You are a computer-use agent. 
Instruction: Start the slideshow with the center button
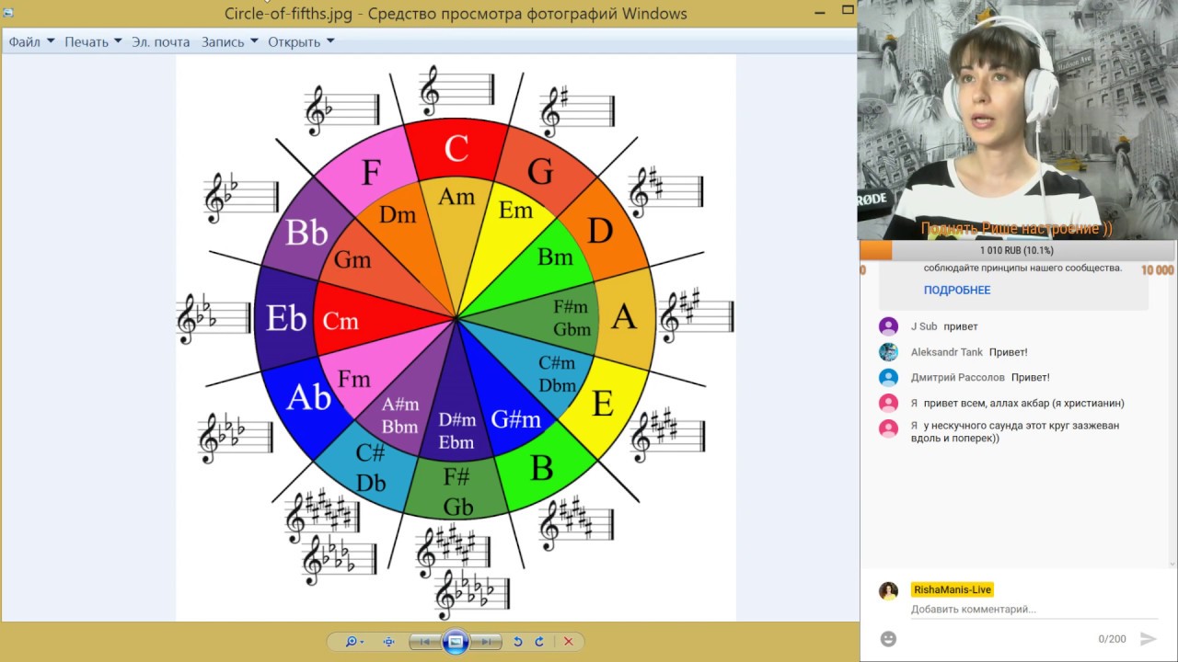click(456, 642)
